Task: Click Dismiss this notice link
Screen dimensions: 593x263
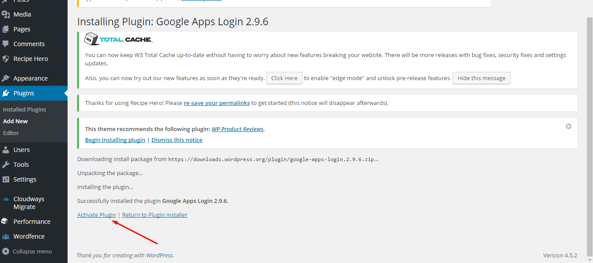Action: tap(177, 140)
